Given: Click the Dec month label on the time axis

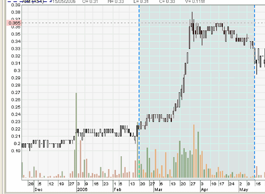Looking at the screenshot, I should pos(39,189).
